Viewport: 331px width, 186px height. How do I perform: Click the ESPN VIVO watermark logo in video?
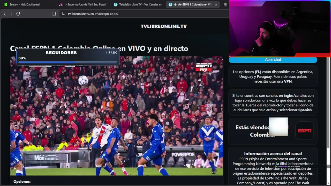point(204,67)
